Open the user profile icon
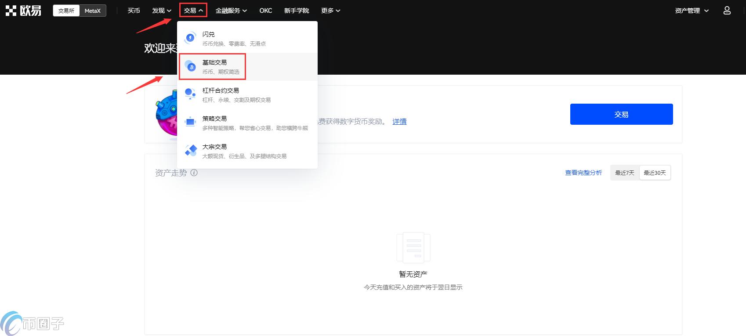746x336 pixels. coord(727,11)
